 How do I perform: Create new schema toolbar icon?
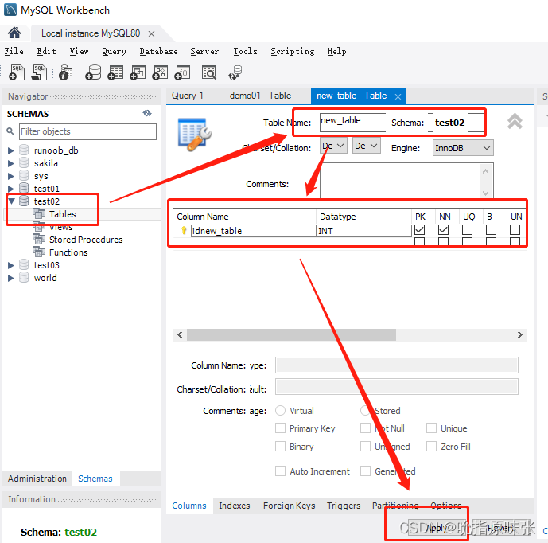(93, 72)
